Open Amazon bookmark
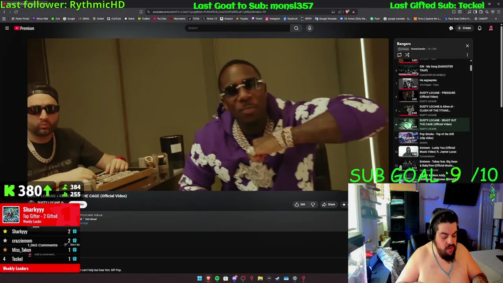Viewport: 503px width, 283px height. (x=226, y=18)
